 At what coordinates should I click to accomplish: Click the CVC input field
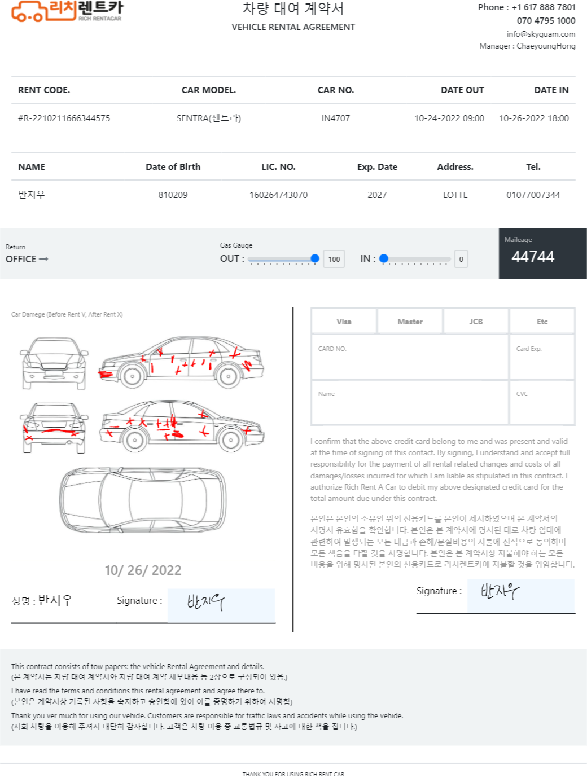542,402
